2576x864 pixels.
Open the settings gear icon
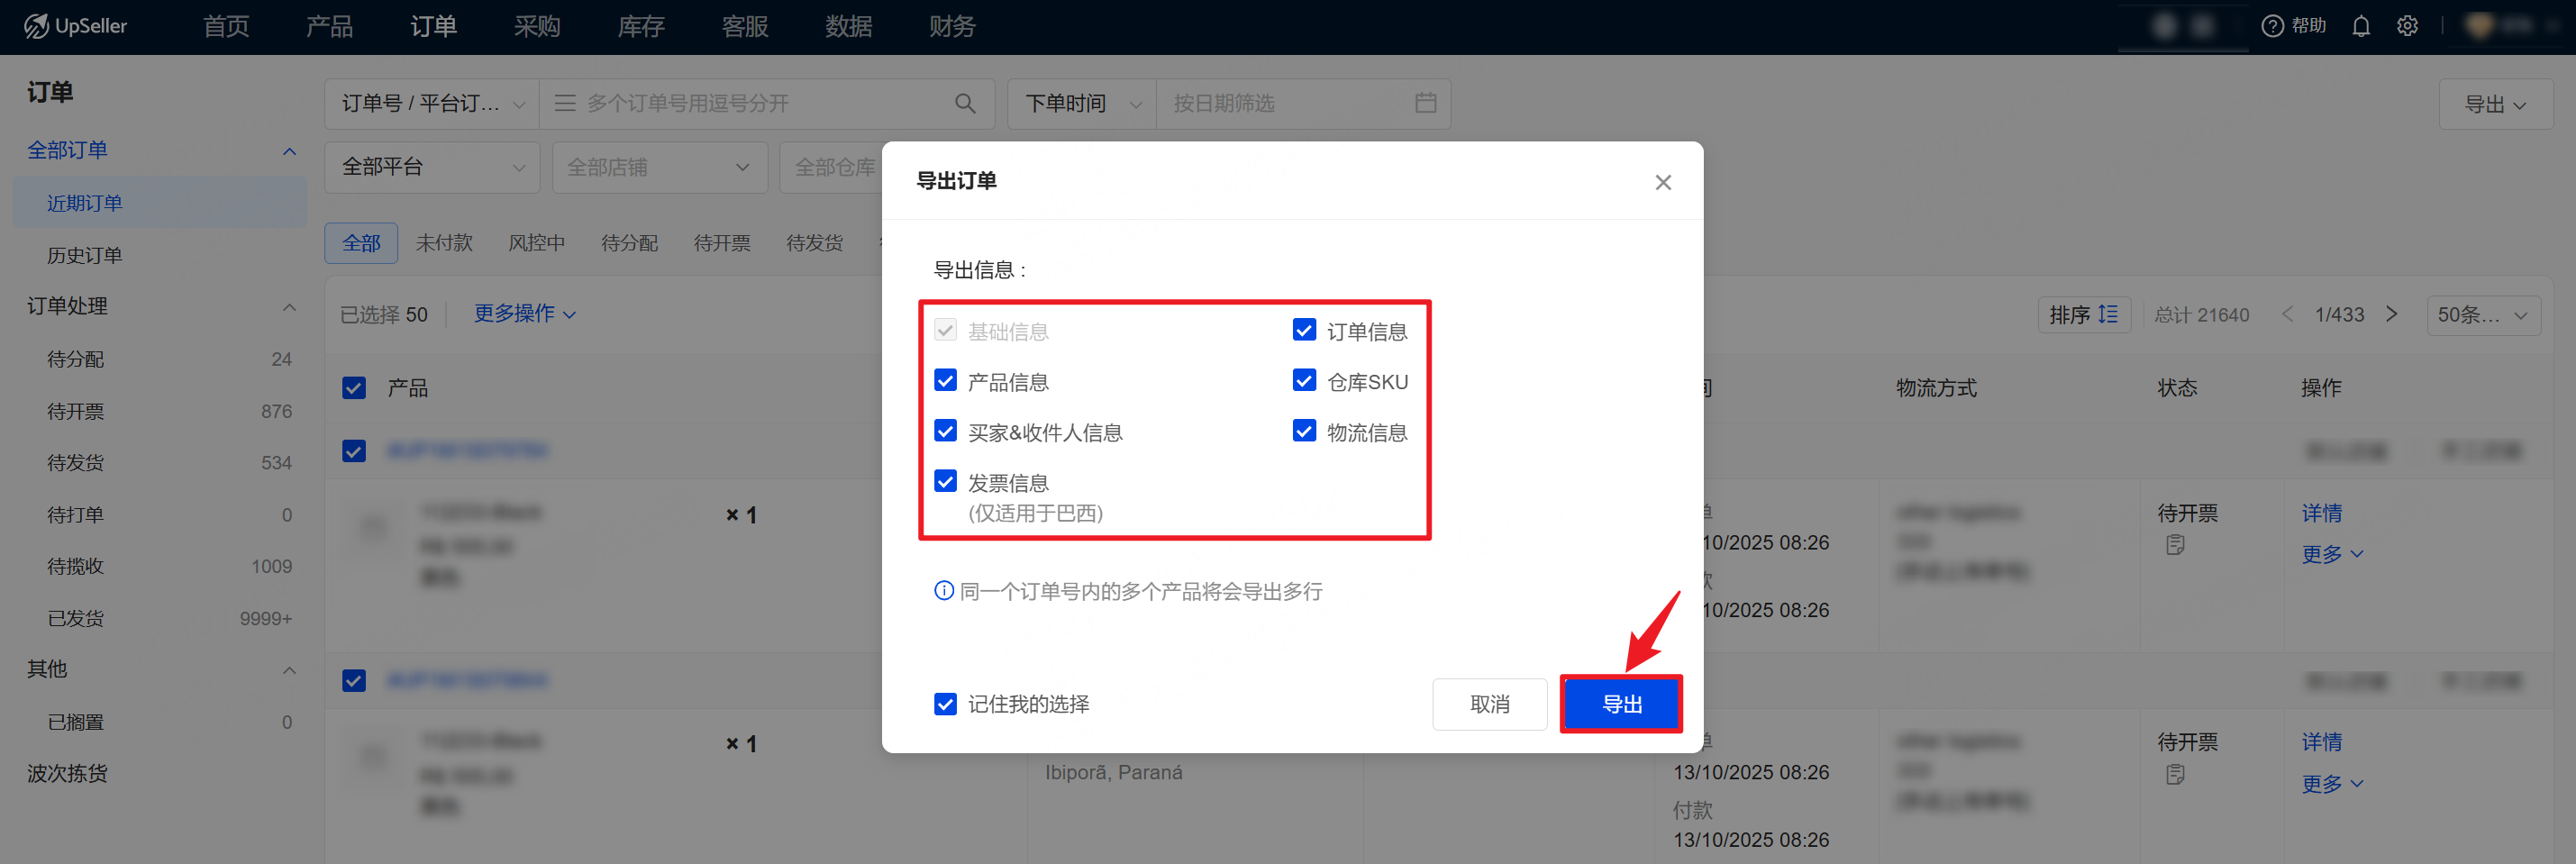click(x=2407, y=26)
